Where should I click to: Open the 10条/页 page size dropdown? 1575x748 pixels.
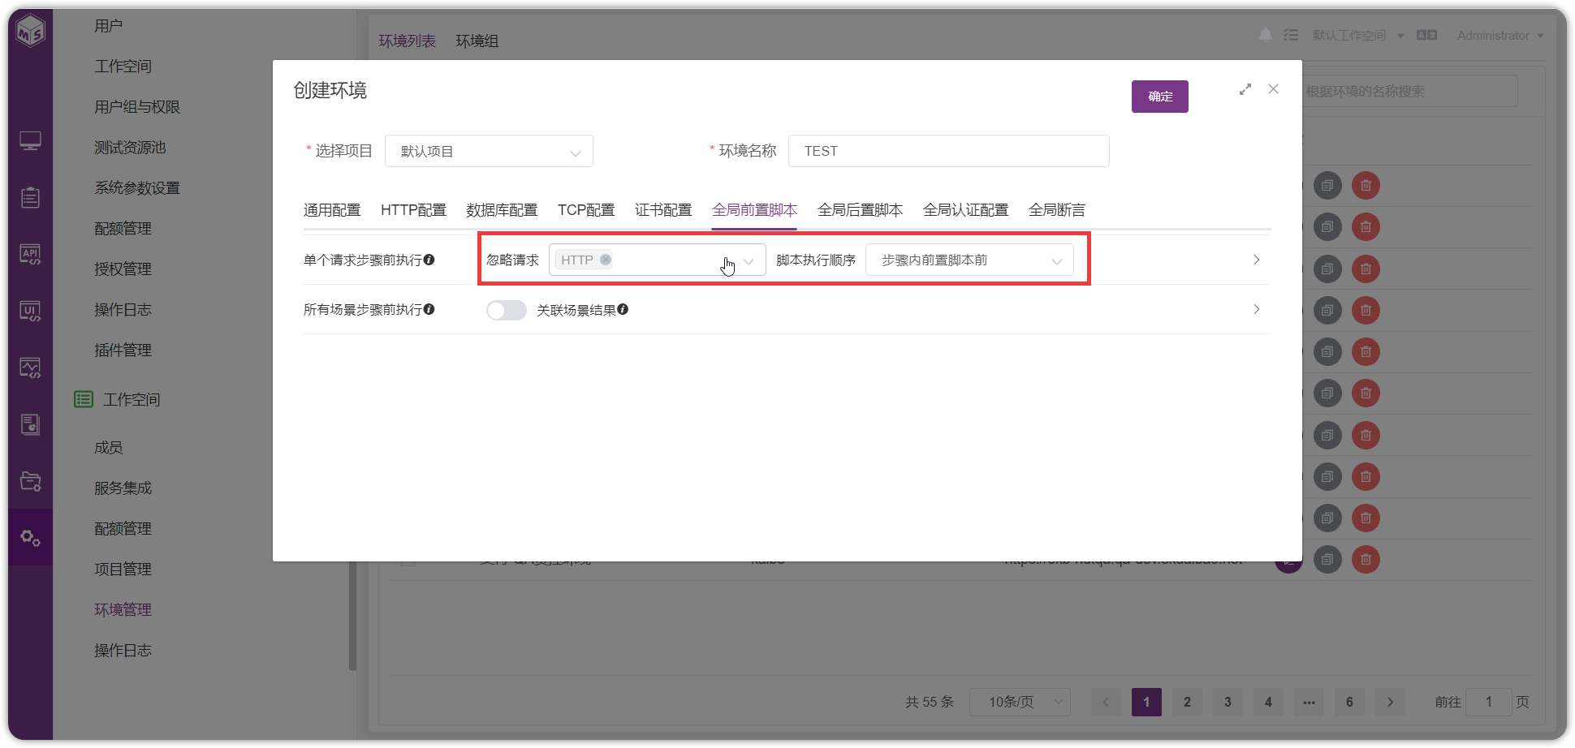1020,702
